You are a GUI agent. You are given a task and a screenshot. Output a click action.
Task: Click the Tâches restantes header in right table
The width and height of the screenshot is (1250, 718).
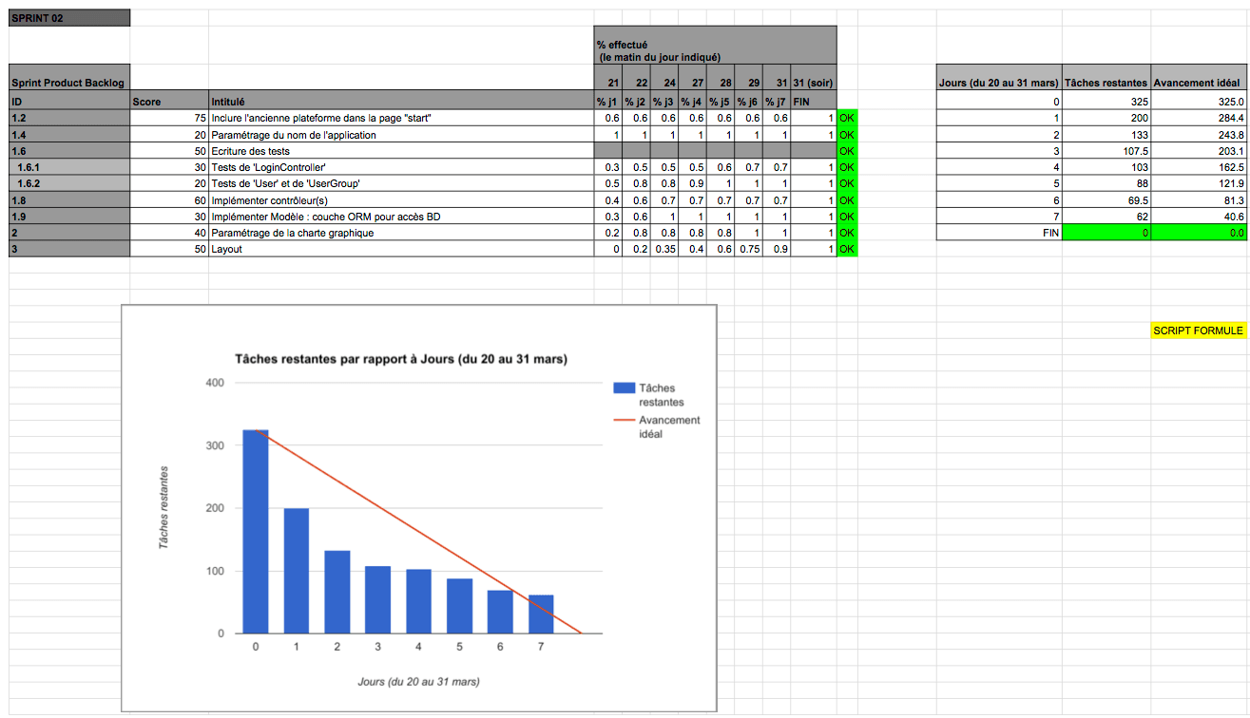1106,84
